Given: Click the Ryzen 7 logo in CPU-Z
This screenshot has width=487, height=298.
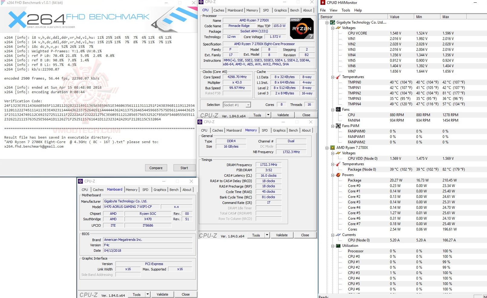Looking at the screenshot, I should 302,28.
